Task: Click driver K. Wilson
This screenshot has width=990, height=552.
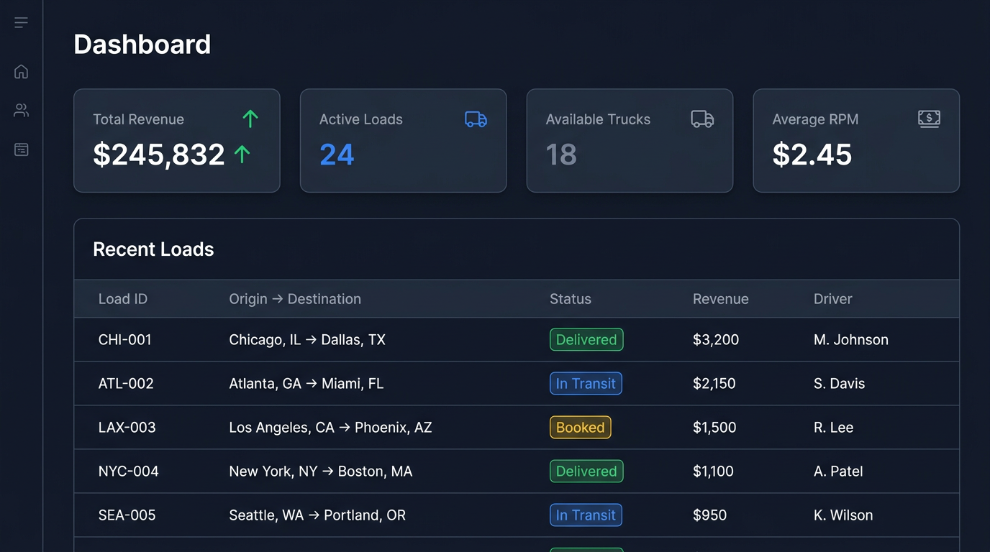Action: 843,515
